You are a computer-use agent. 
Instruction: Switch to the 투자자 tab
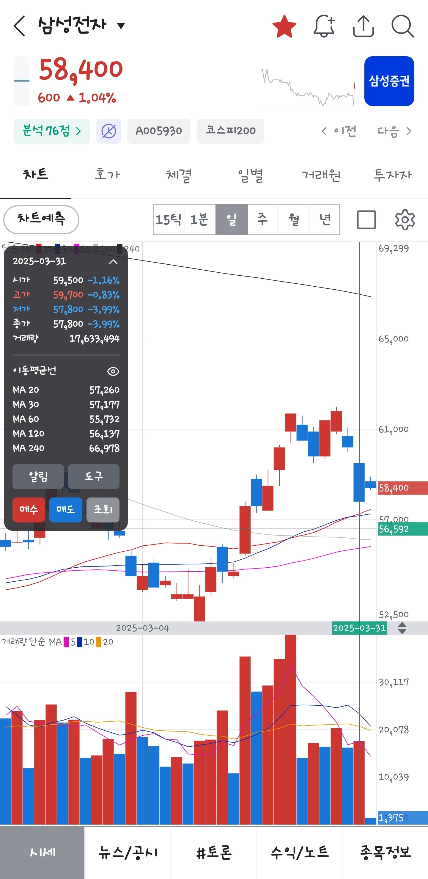click(x=393, y=175)
